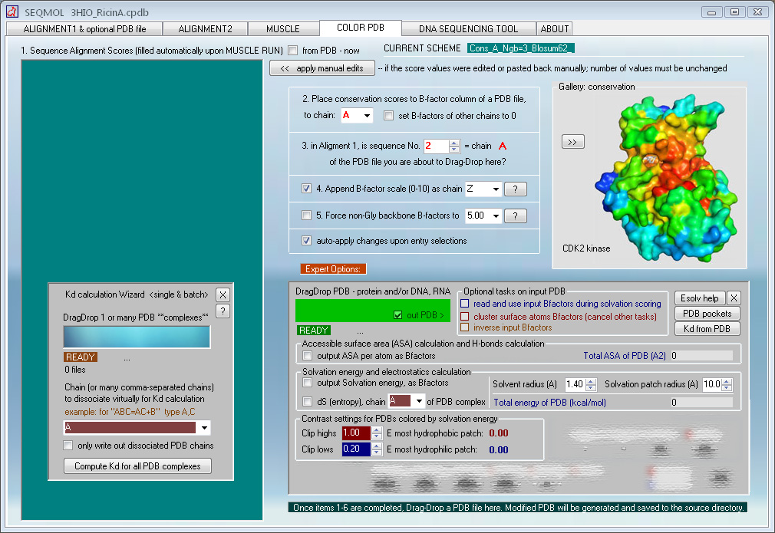The width and height of the screenshot is (775, 533).
Task: Open help for Force non-Gly backbone B-factors
Action: (515, 216)
